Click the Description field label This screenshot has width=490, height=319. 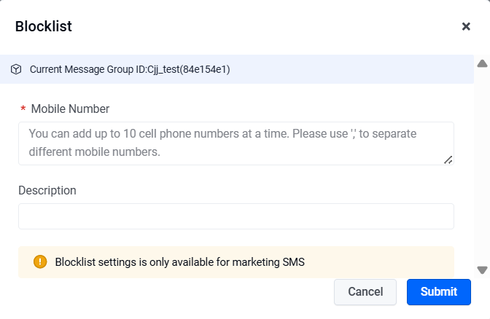coord(47,190)
